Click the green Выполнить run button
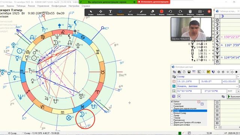Screen dimensions: 240x135 click(233, 96)
